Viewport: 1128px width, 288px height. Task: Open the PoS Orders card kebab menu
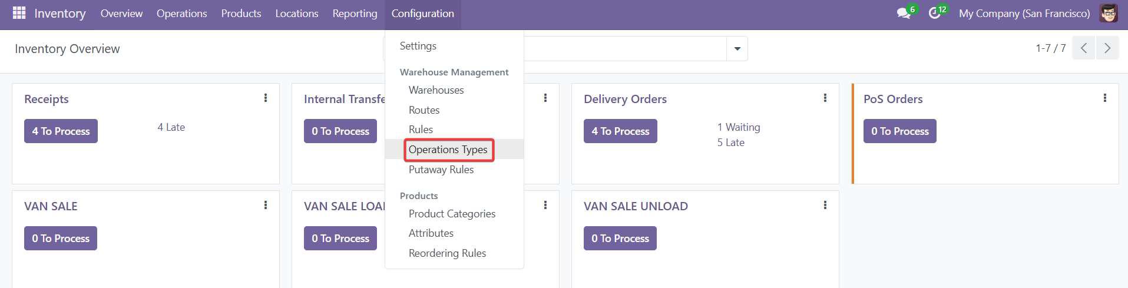pos(1105,98)
